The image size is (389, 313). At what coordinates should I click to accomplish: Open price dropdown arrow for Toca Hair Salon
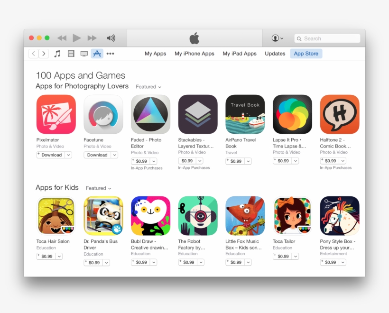click(59, 257)
